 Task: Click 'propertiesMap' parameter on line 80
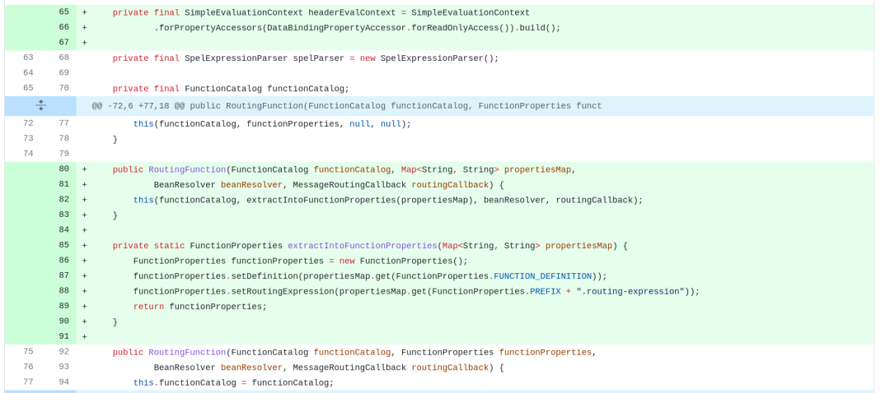537,170
